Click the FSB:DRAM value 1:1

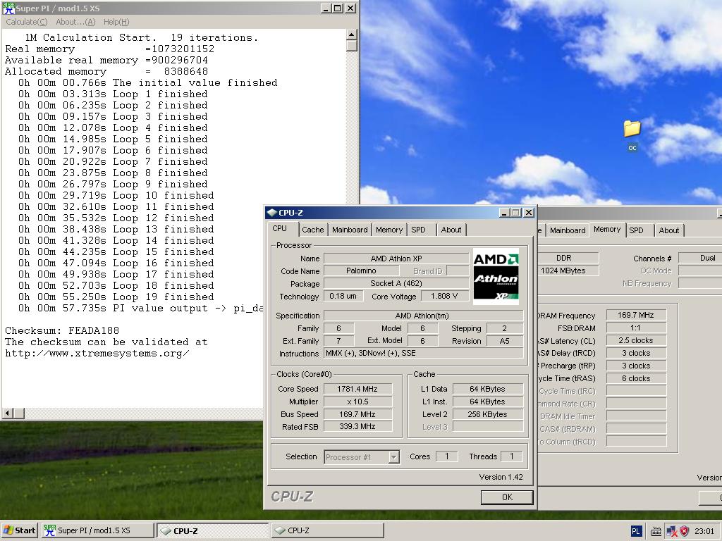pos(636,328)
